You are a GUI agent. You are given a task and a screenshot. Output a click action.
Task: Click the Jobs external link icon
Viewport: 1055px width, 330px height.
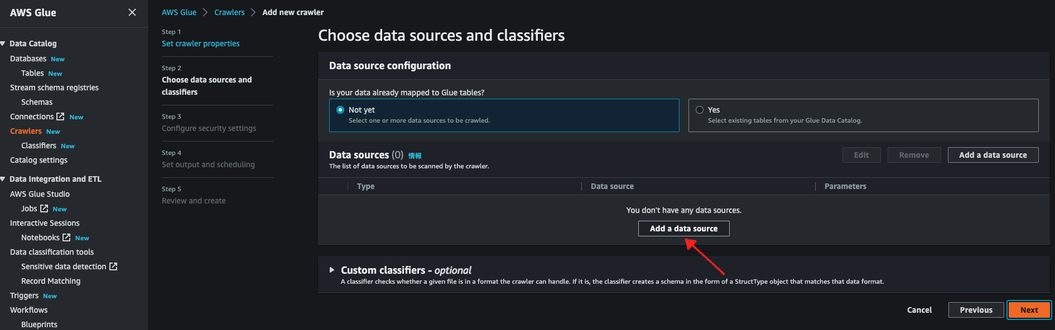point(44,208)
